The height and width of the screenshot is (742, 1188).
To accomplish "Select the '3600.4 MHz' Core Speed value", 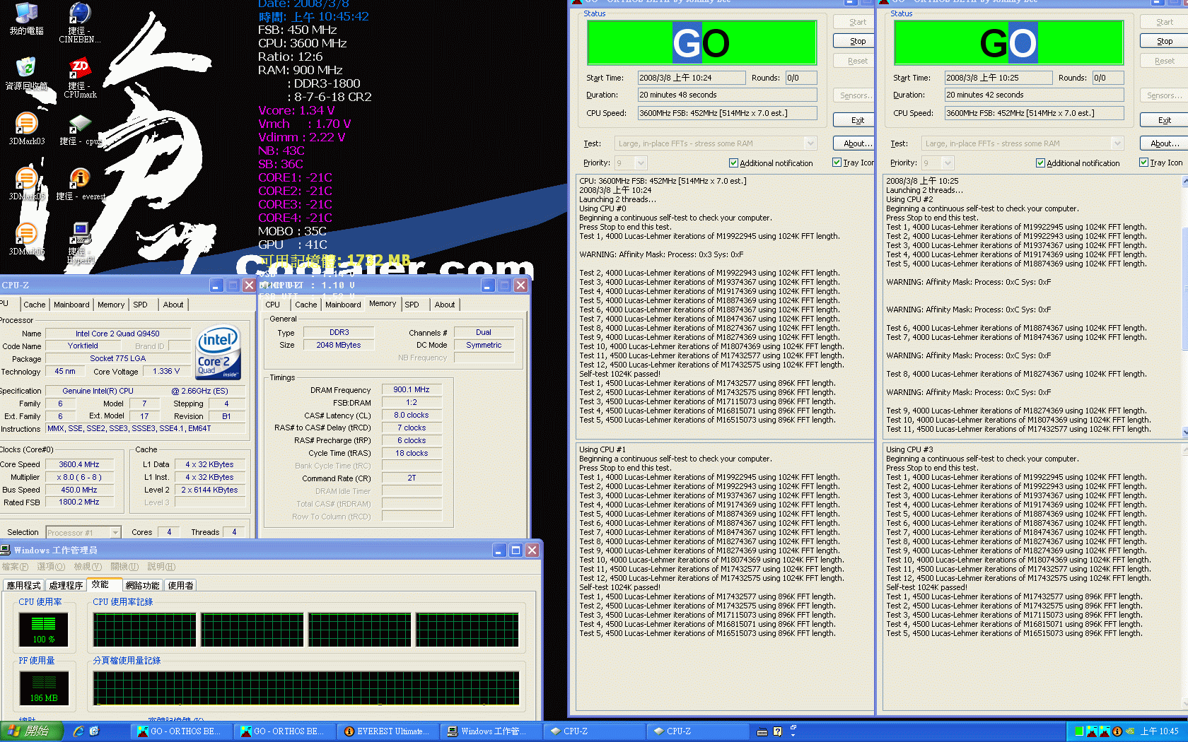I will tap(79, 464).
